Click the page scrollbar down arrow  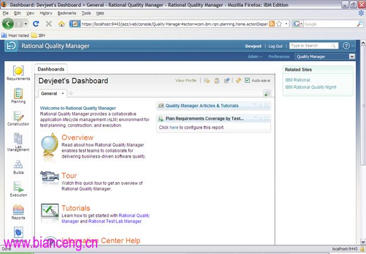click(x=363, y=241)
